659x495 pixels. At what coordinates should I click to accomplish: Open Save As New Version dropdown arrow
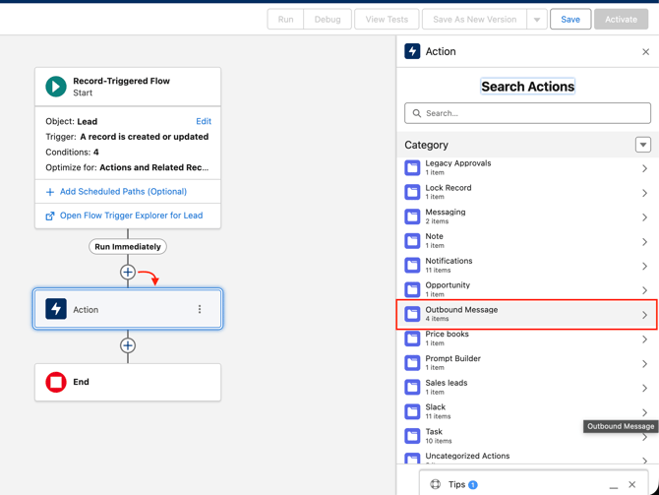pyautogui.click(x=537, y=20)
